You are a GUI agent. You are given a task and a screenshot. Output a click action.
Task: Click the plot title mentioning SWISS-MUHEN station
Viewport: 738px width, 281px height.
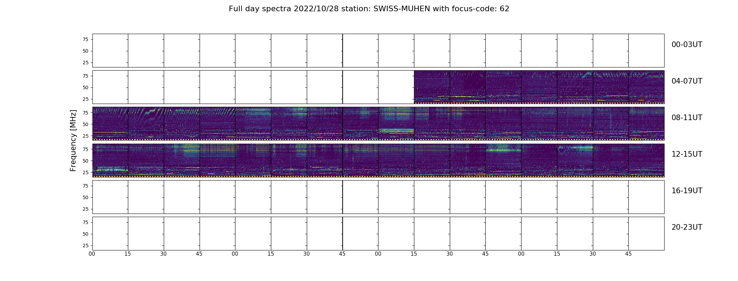[x=369, y=9]
